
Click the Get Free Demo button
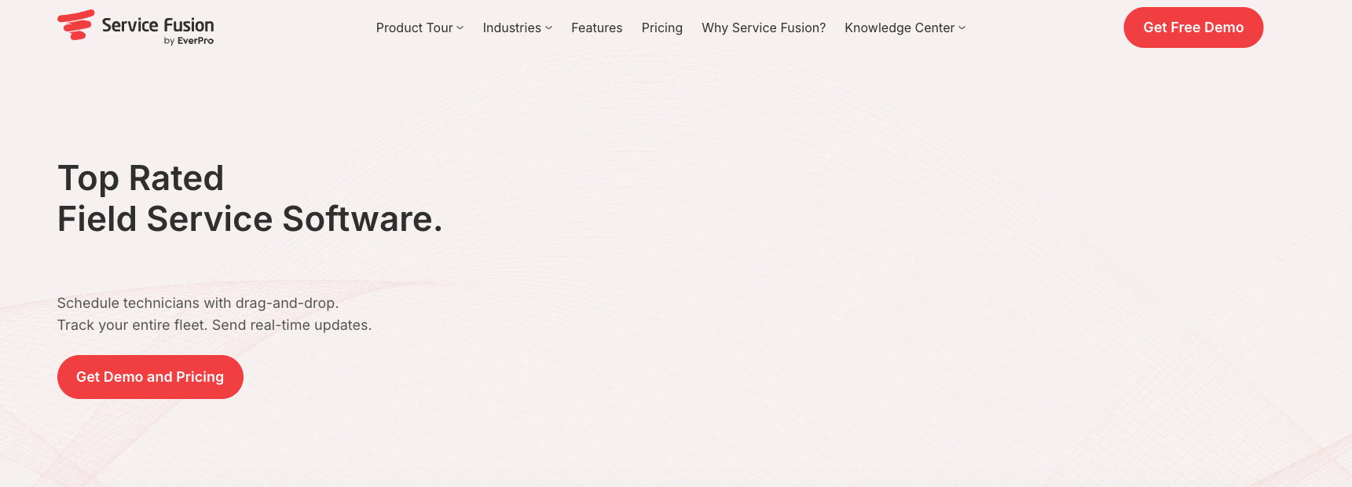[1193, 27]
